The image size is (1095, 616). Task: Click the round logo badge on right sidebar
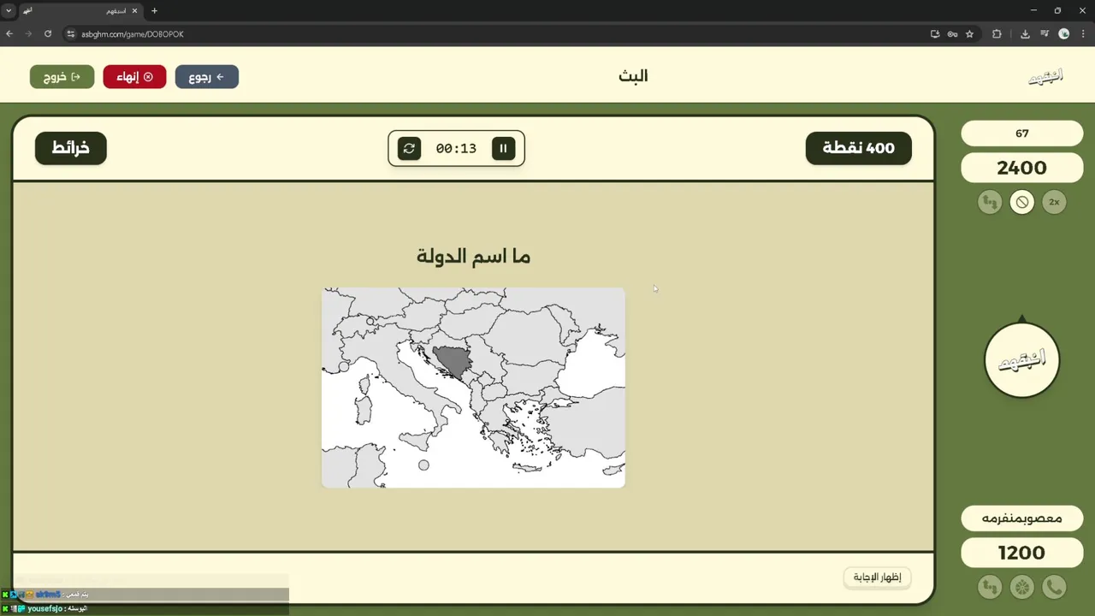click(1021, 360)
